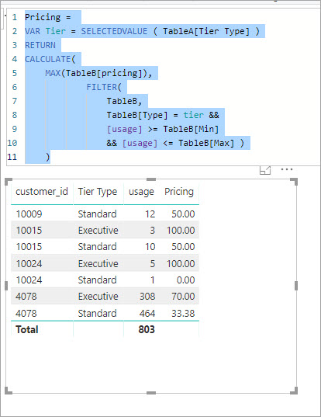The image size is (321, 417).
Task: Click line number 11 in formula editor
Action: (12, 157)
